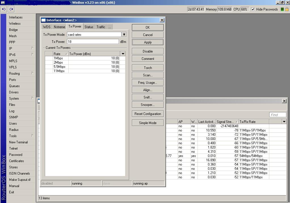Close the Interface wlan2 dialog
This screenshot has height=203, width=290.
[162, 20]
